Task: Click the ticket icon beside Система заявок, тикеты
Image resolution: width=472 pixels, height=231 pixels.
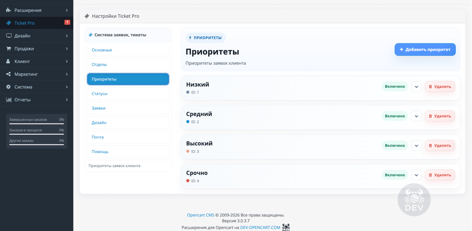Action: pos(91,35)
